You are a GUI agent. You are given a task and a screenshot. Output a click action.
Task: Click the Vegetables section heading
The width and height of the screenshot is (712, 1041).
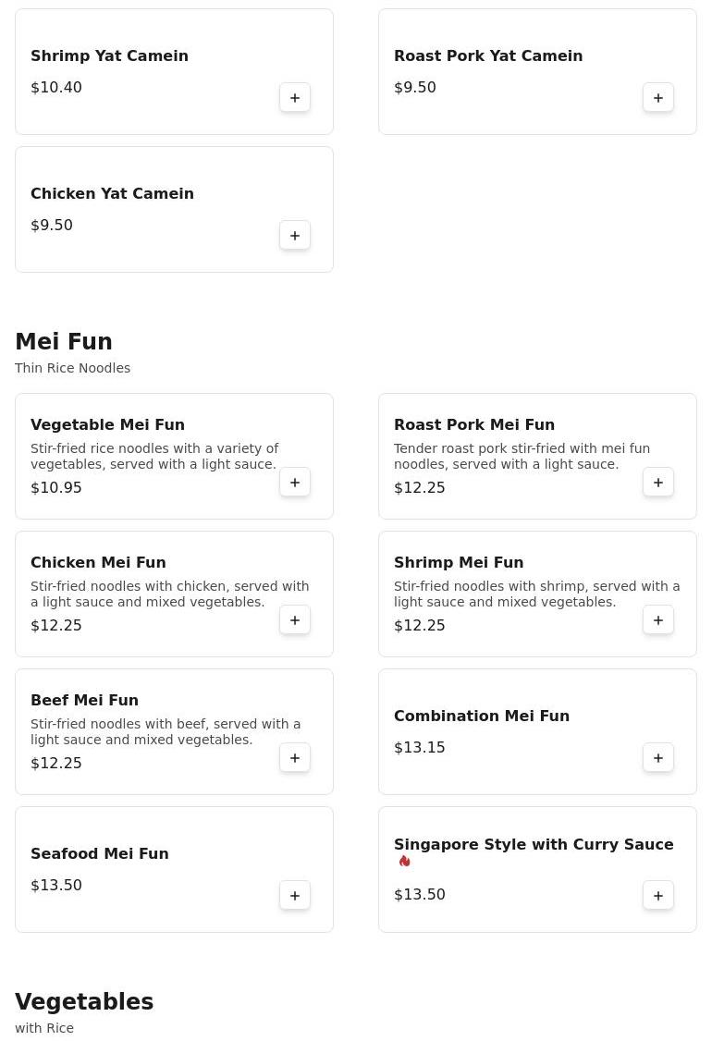(84, 1002)
